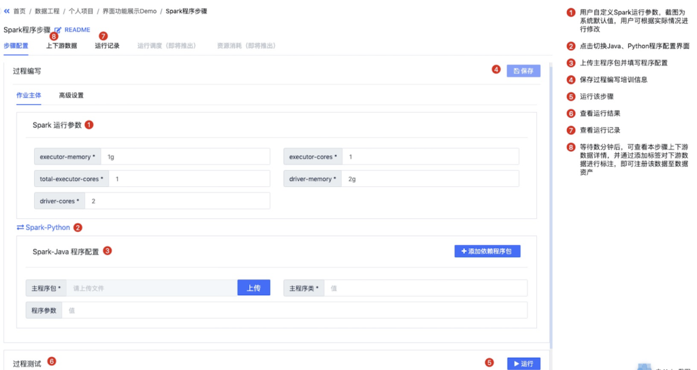This screenshot has width=697, height=370.
Task: Click the 过程测试 section title
Action: click(27, 364)
